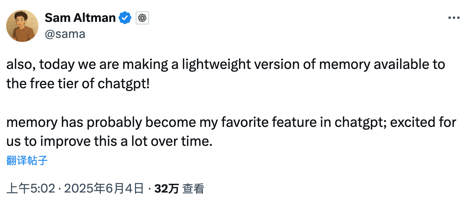Click the tweet line starting "also, today"
471x202 pixels.
pos(226,65)
